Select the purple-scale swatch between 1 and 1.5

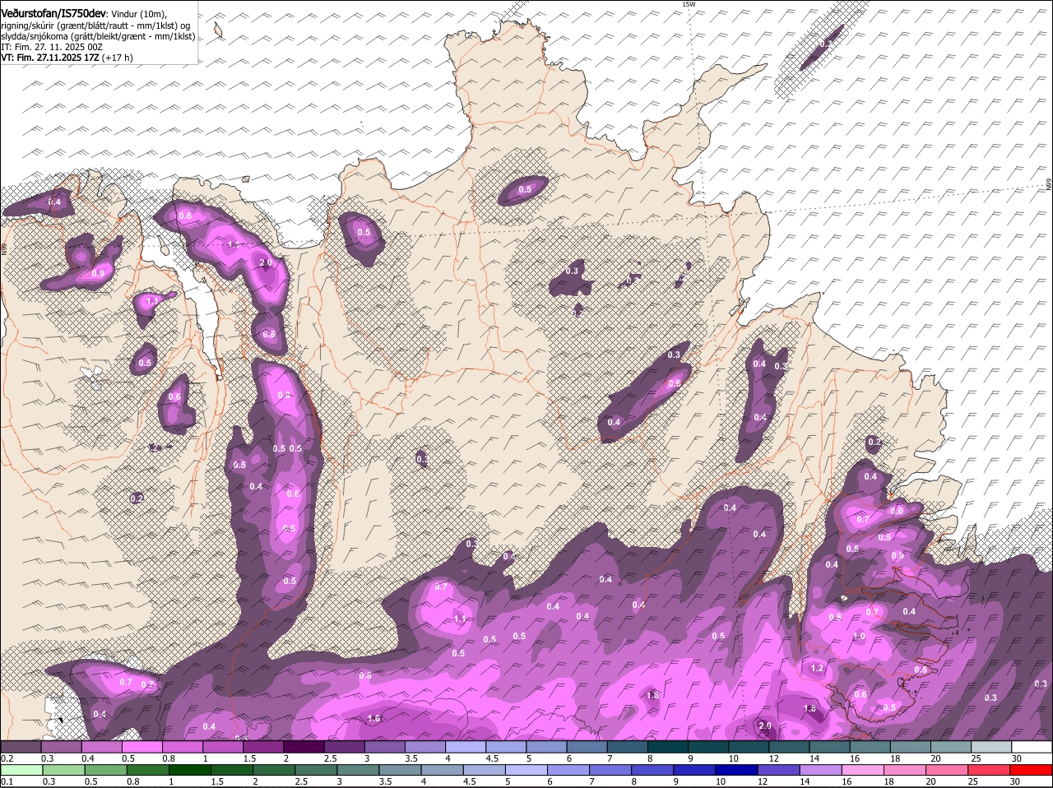[223, 747]
